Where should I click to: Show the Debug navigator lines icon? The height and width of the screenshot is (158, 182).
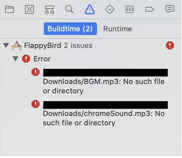click(x=130, y=9)
